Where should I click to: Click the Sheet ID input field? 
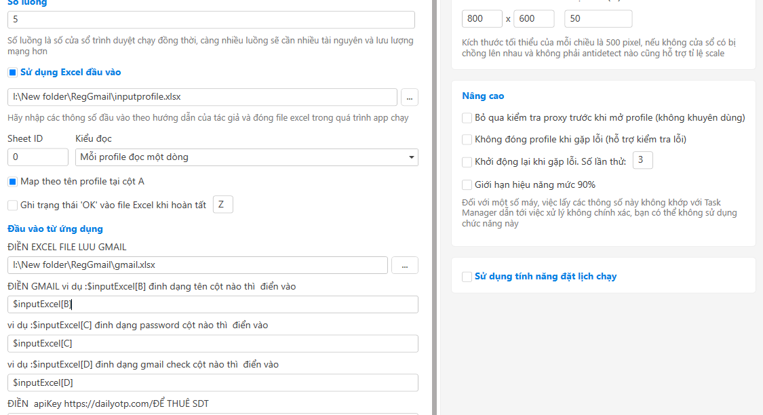pyautogui.click(x=37, y=157)
